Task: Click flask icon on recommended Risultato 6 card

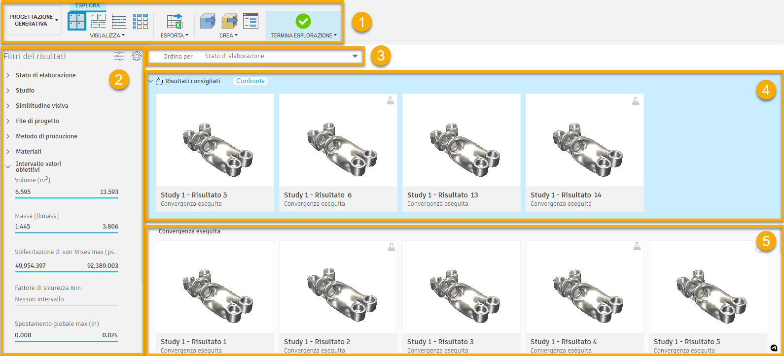Action: tap(390, 100)
